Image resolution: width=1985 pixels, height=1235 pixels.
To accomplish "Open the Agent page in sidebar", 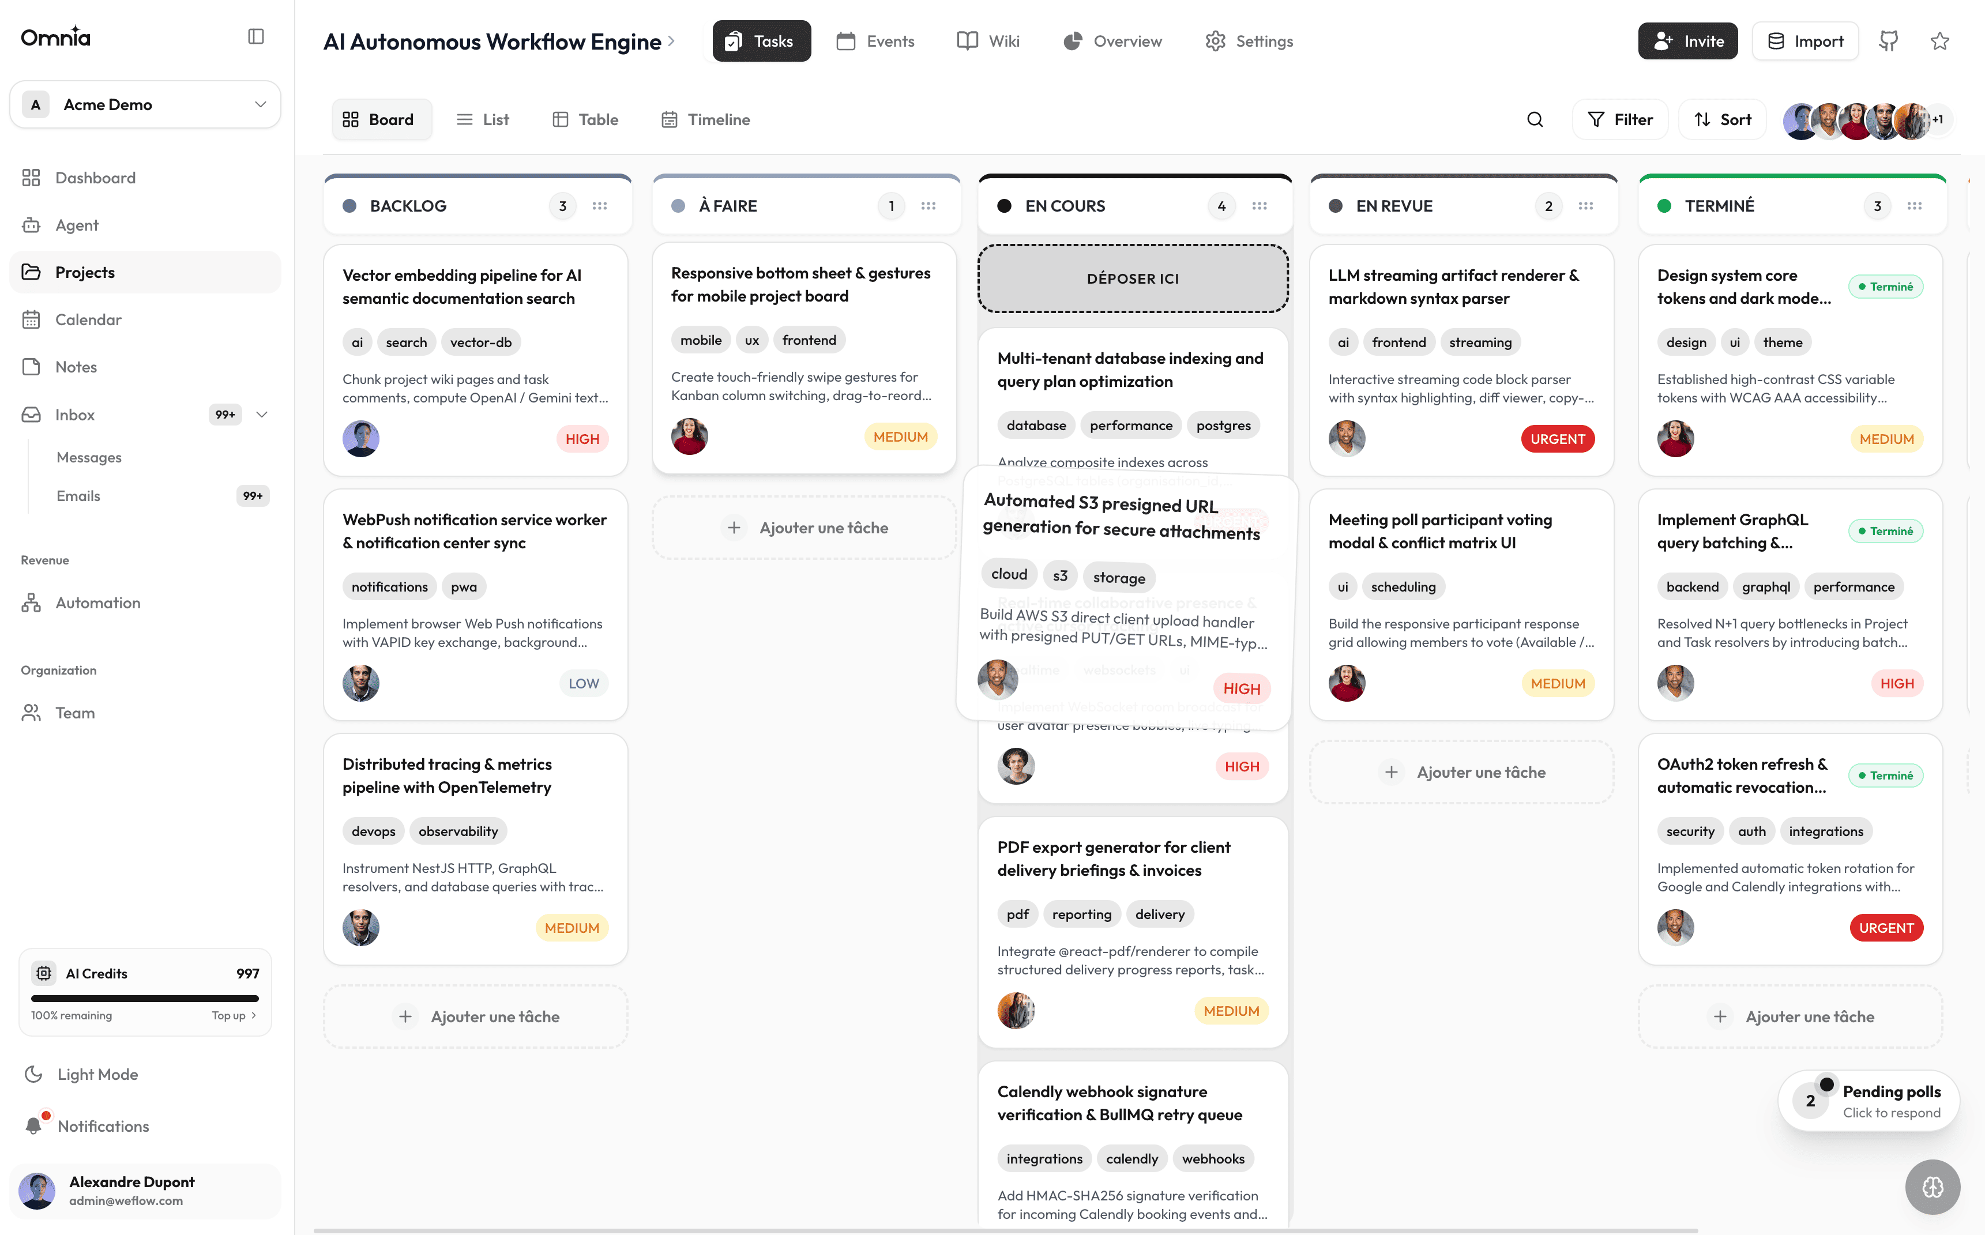I will click(145, 225).
